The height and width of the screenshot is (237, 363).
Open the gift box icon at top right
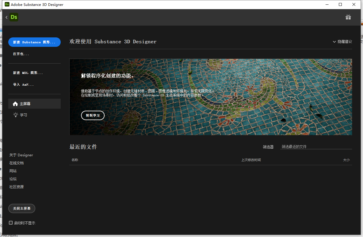click(x=348, y=17)
